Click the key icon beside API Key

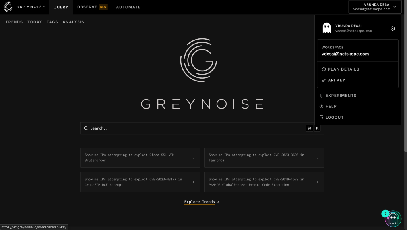click(324, 80)
